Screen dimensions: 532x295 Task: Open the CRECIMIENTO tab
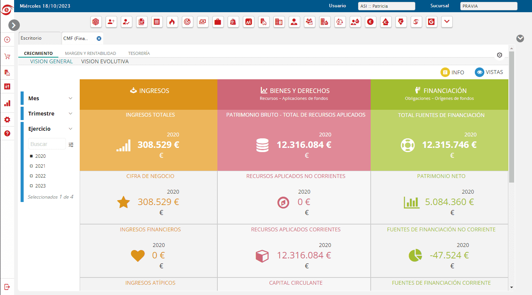coord(38,53)
